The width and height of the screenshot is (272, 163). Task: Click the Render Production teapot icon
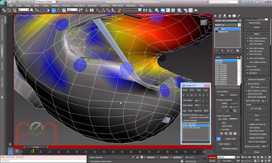point(196,10)
